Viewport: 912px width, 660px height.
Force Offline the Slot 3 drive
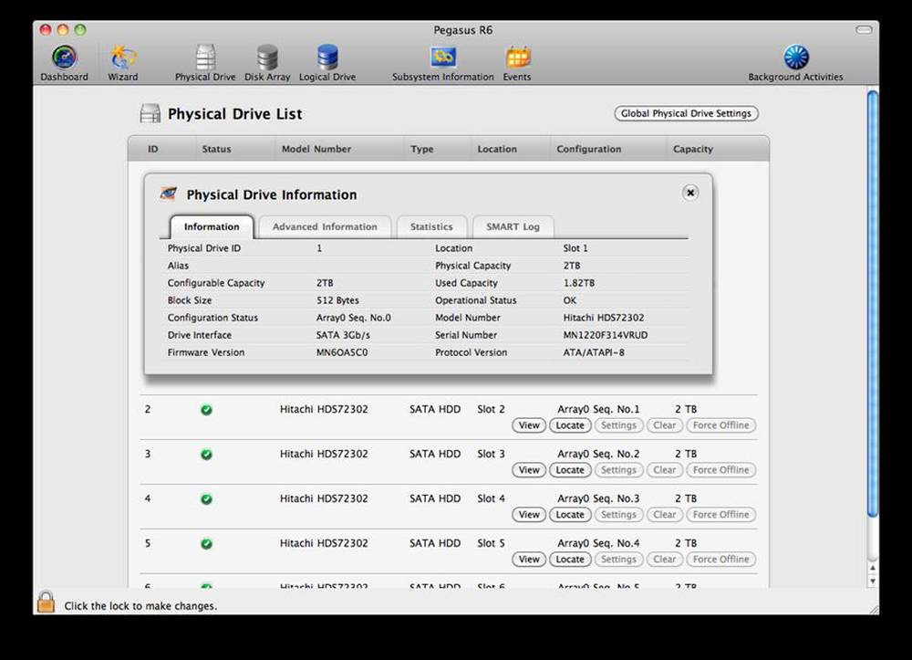pos(721,470)
